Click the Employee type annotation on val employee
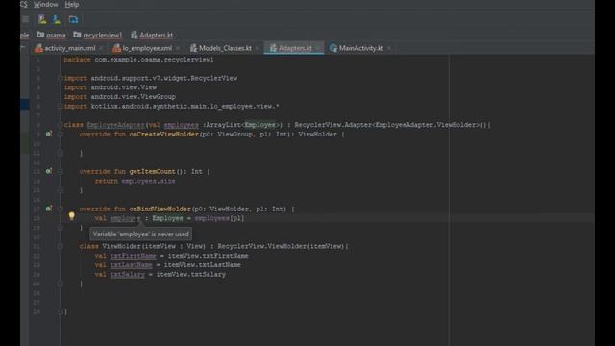The width and height of the screenshot is (615, 346). pyautogui.click(x=167, y=218)
